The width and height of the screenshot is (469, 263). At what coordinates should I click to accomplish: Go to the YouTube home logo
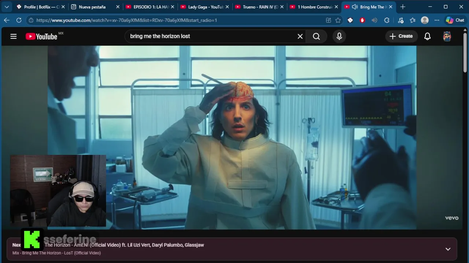point(41,36)
